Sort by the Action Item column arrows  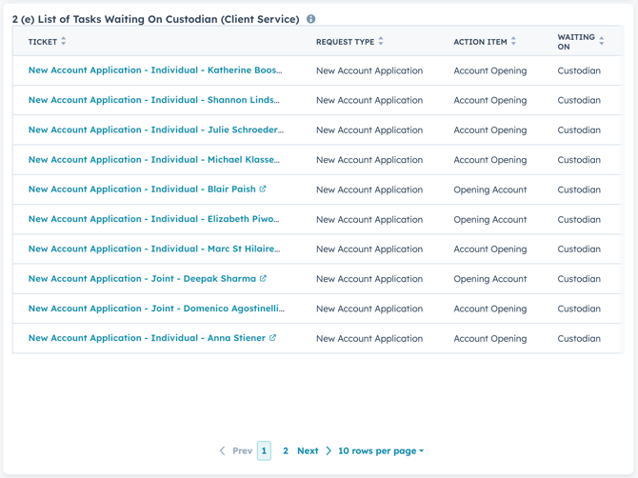pos(513,41)
